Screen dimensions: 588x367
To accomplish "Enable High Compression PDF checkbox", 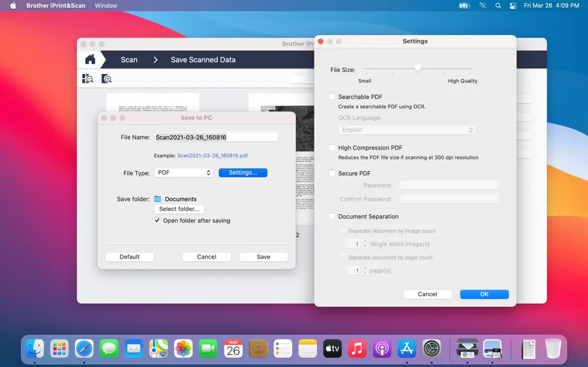I will pyautogui.click(x=332, y=148).
